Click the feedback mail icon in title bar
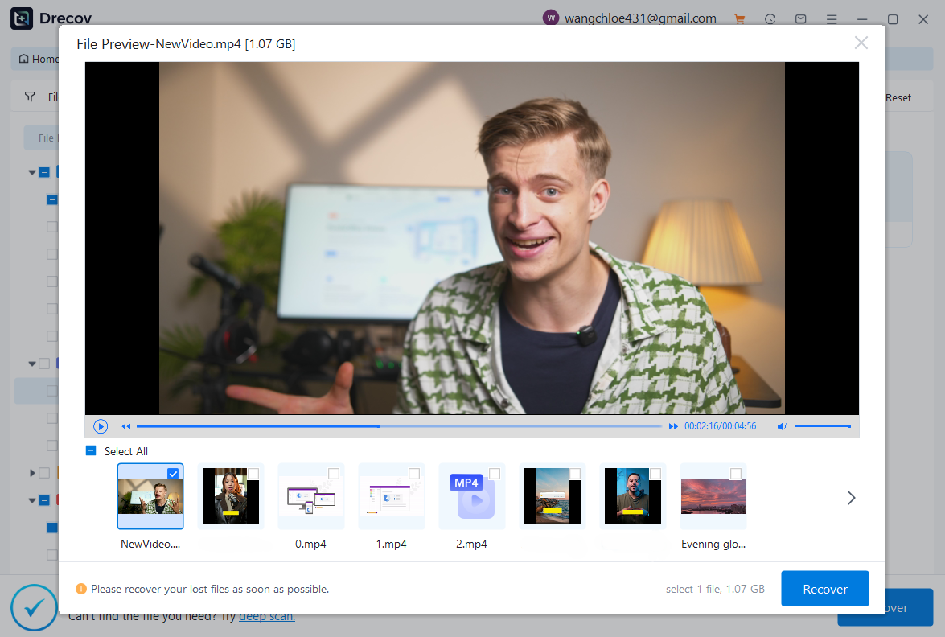945x637 pixels. (800, 19)
